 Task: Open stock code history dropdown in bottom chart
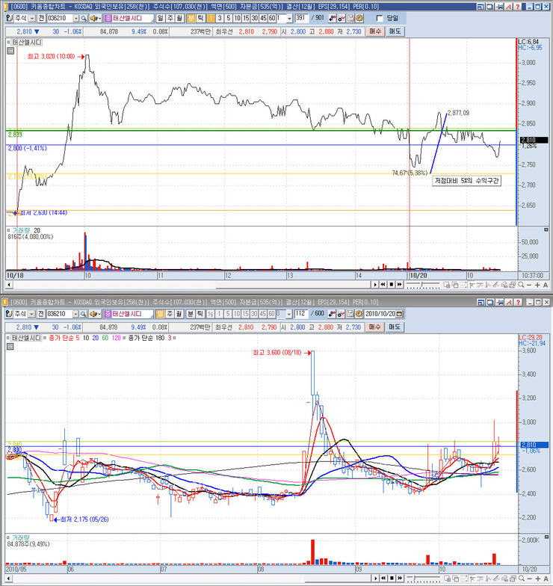click(x=76, y=314)
